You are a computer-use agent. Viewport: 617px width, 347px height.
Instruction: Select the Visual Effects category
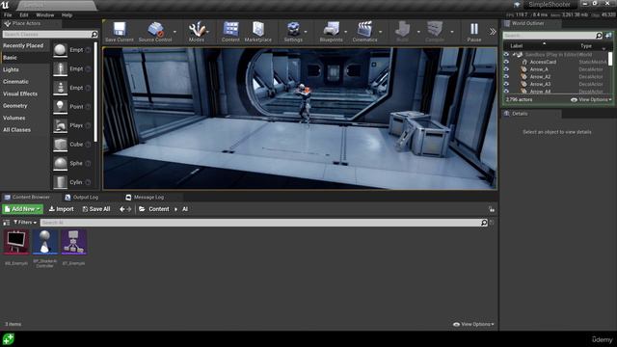tap(20, 93)
